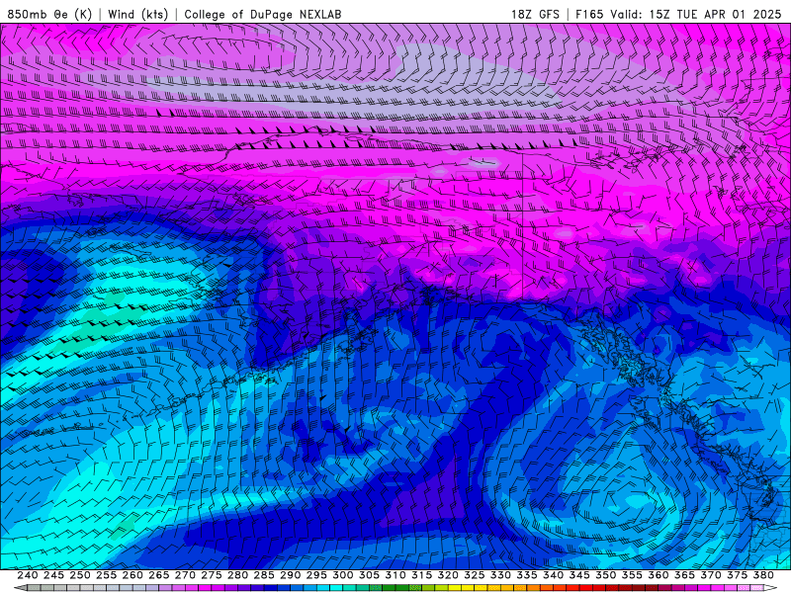The height and width of the screenshot is (593, 791).
Task: Click the 265 colorbar scale label
Action: [x=159, y=575]
